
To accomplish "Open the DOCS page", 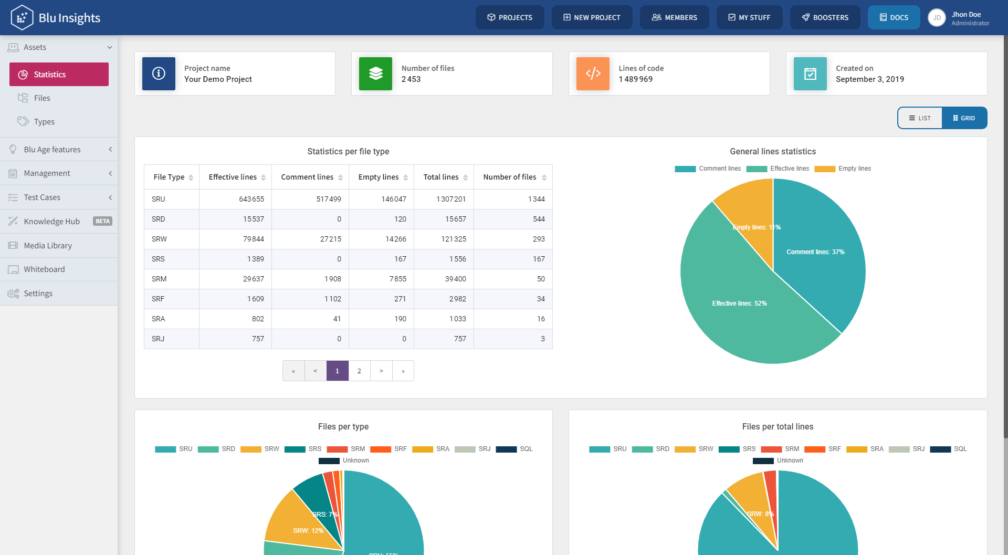I will pos(894,17).
